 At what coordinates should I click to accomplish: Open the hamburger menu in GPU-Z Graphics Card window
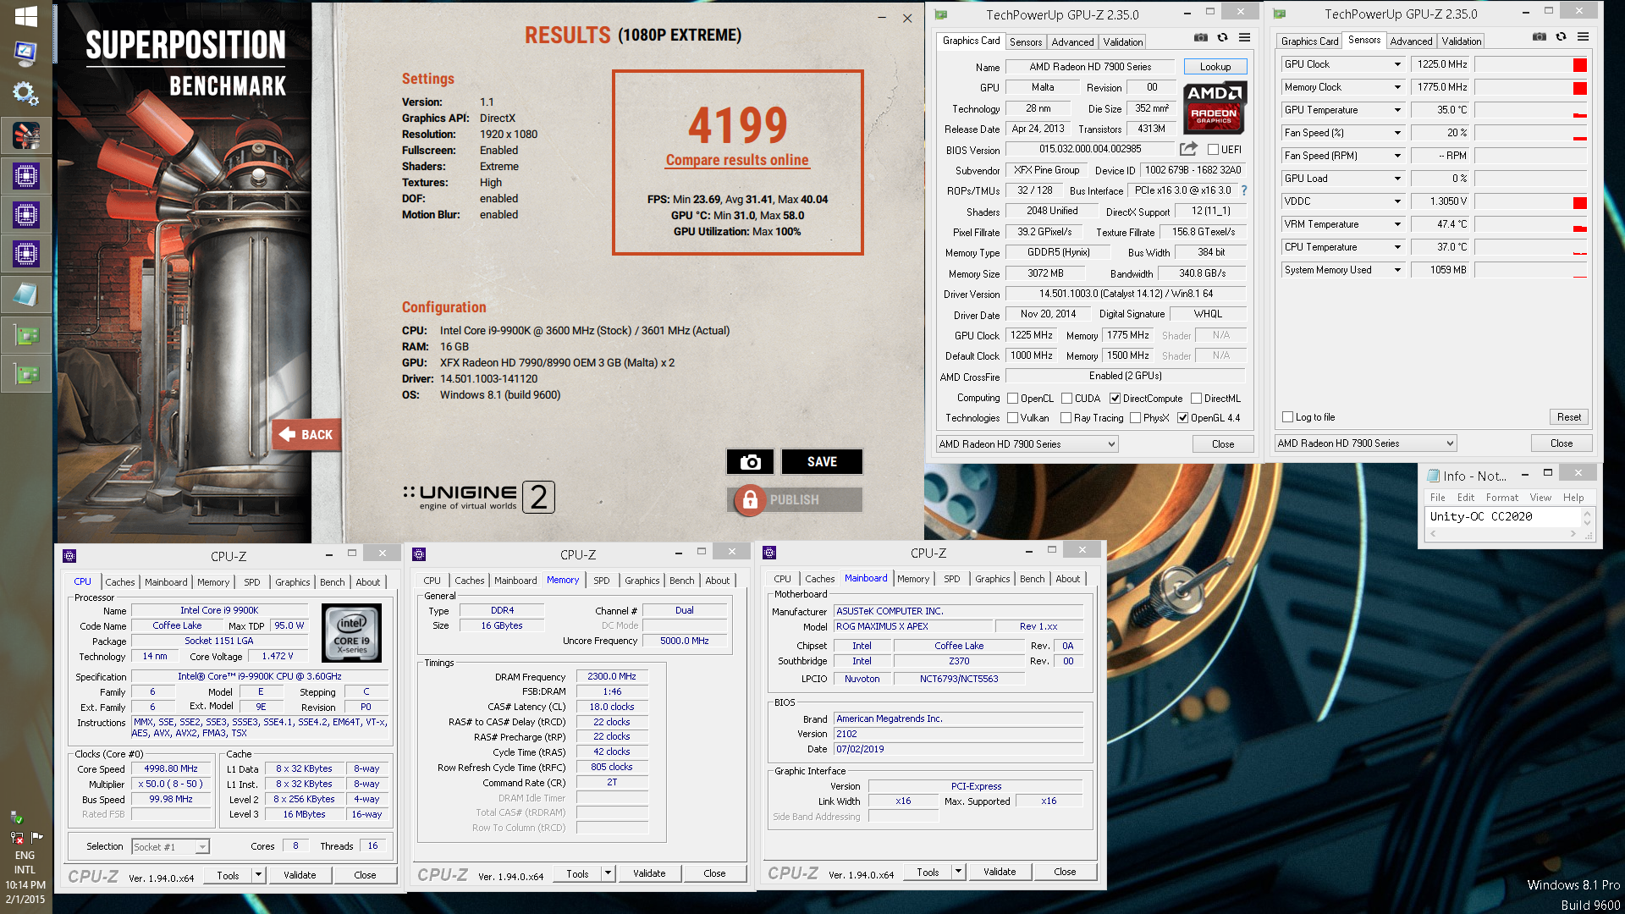click(1245, 37)
